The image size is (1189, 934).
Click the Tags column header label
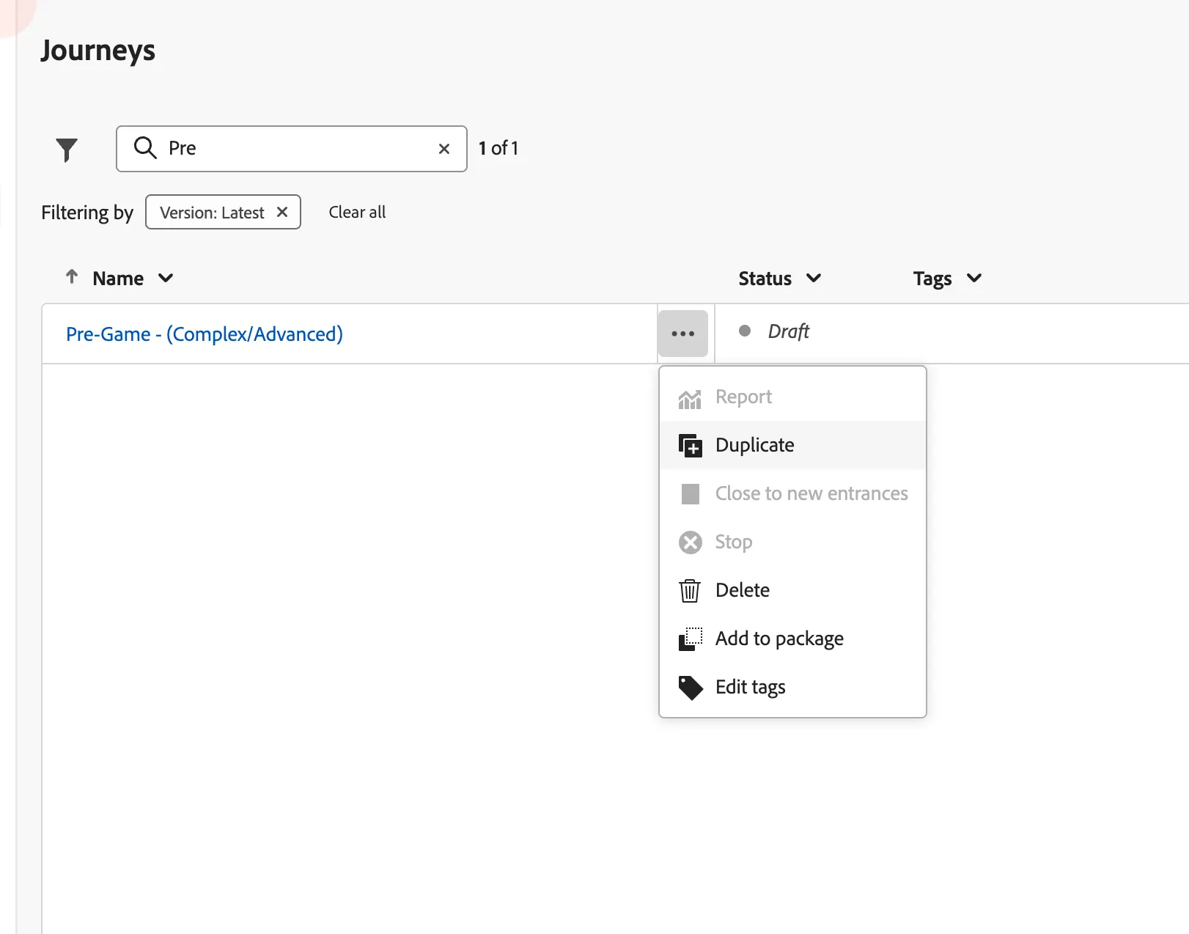[x=932, y=279]
